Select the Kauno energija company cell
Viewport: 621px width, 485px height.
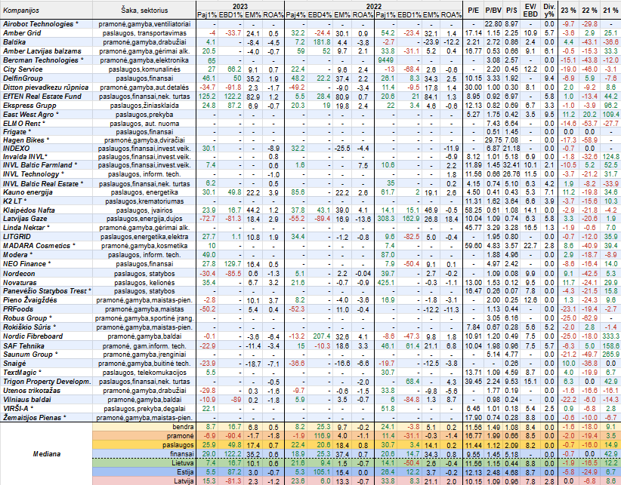point(28,192)
